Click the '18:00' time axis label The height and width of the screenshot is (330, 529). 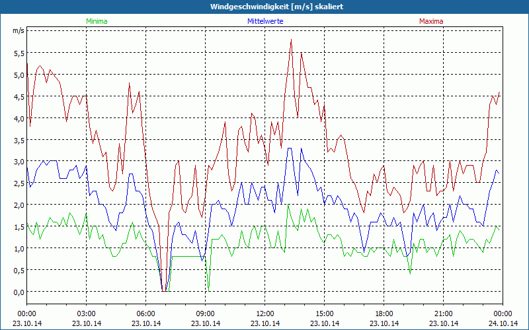tap(384, 314)
